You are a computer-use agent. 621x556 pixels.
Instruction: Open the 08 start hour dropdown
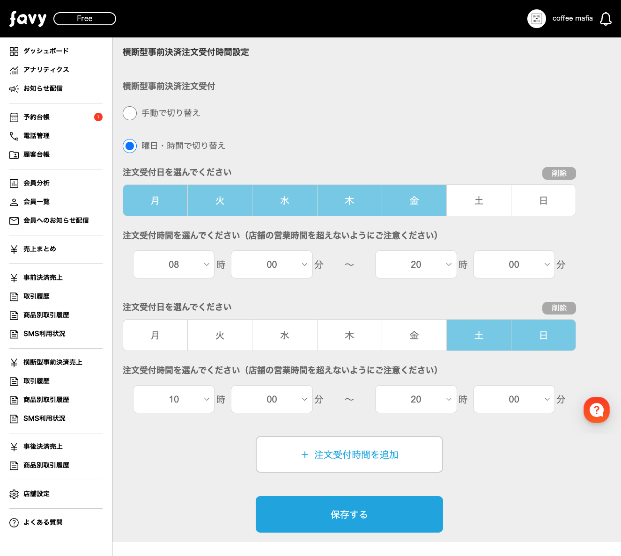pos(174,264)
